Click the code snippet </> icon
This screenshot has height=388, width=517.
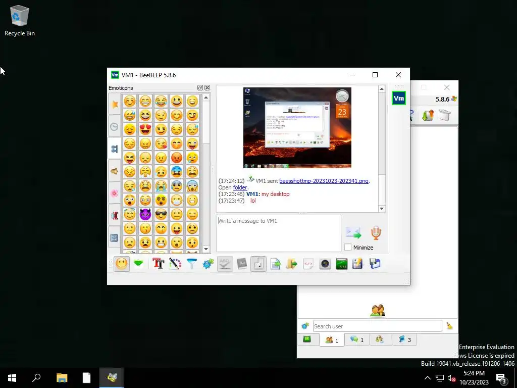click(308, 264)
